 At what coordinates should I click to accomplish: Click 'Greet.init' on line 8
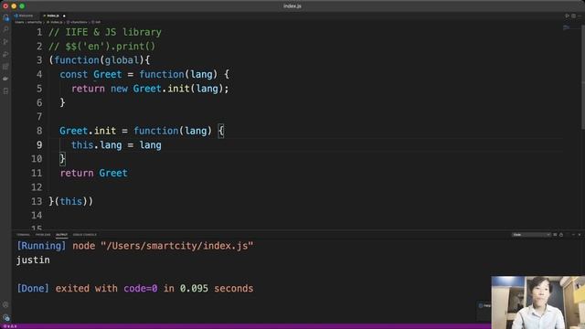tap(88, 131)
